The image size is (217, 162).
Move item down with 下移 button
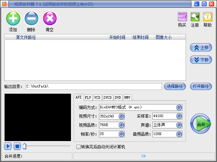pyautogui.click(x=201, y=60)
